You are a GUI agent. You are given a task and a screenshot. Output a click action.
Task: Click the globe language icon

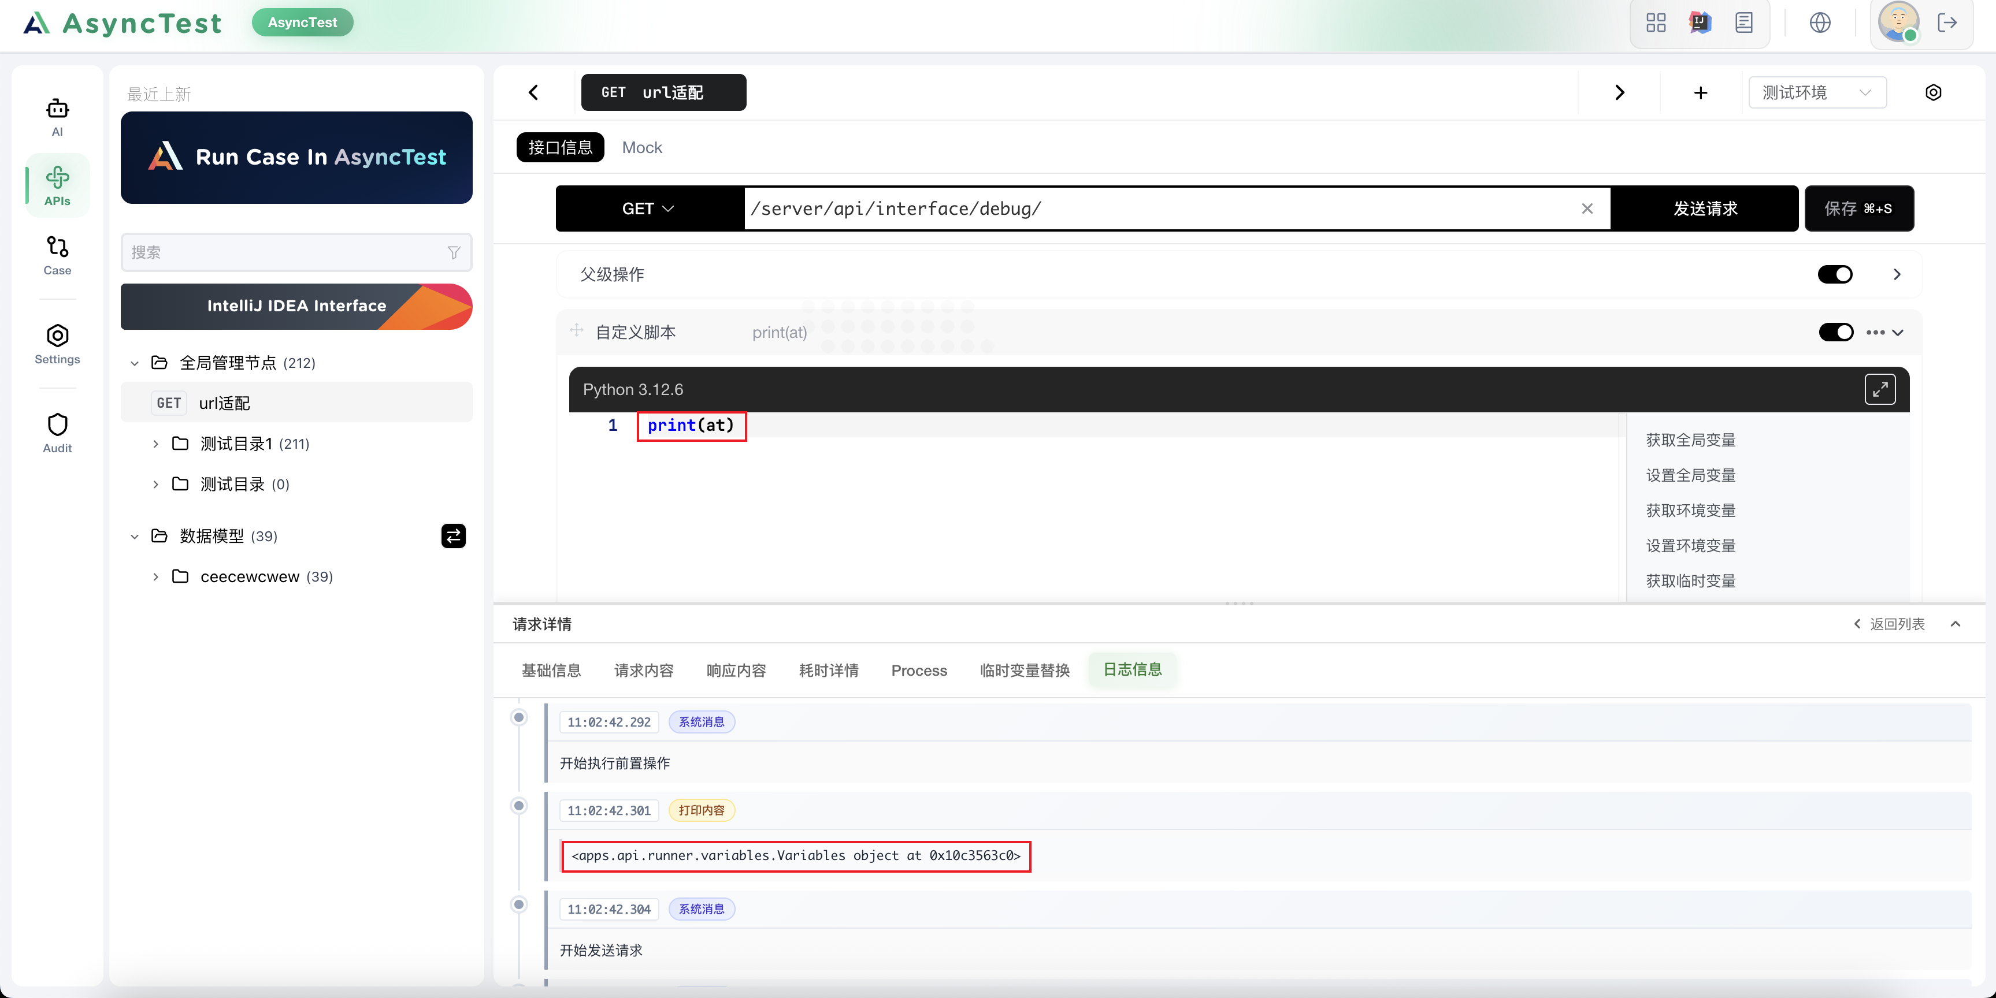click(1819, 23)
